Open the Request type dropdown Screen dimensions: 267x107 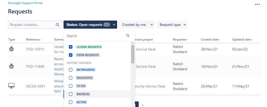click(172, 25)
